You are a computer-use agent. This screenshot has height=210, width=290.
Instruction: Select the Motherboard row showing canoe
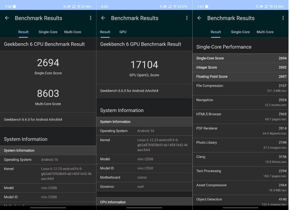pos(144,177)
